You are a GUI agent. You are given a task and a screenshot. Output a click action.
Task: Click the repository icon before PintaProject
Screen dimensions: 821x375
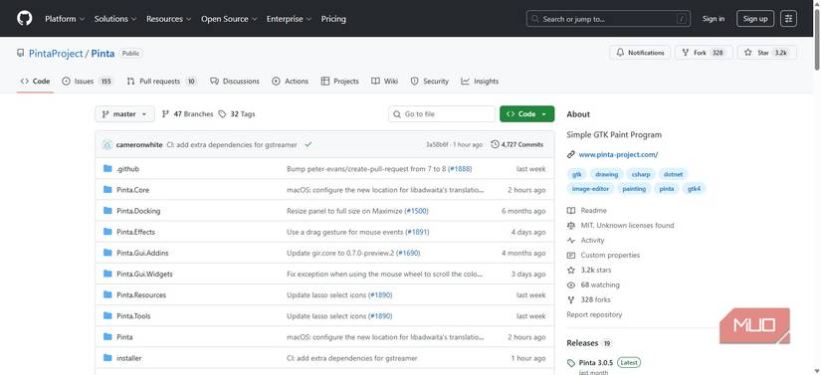click(x=21, y=54)
